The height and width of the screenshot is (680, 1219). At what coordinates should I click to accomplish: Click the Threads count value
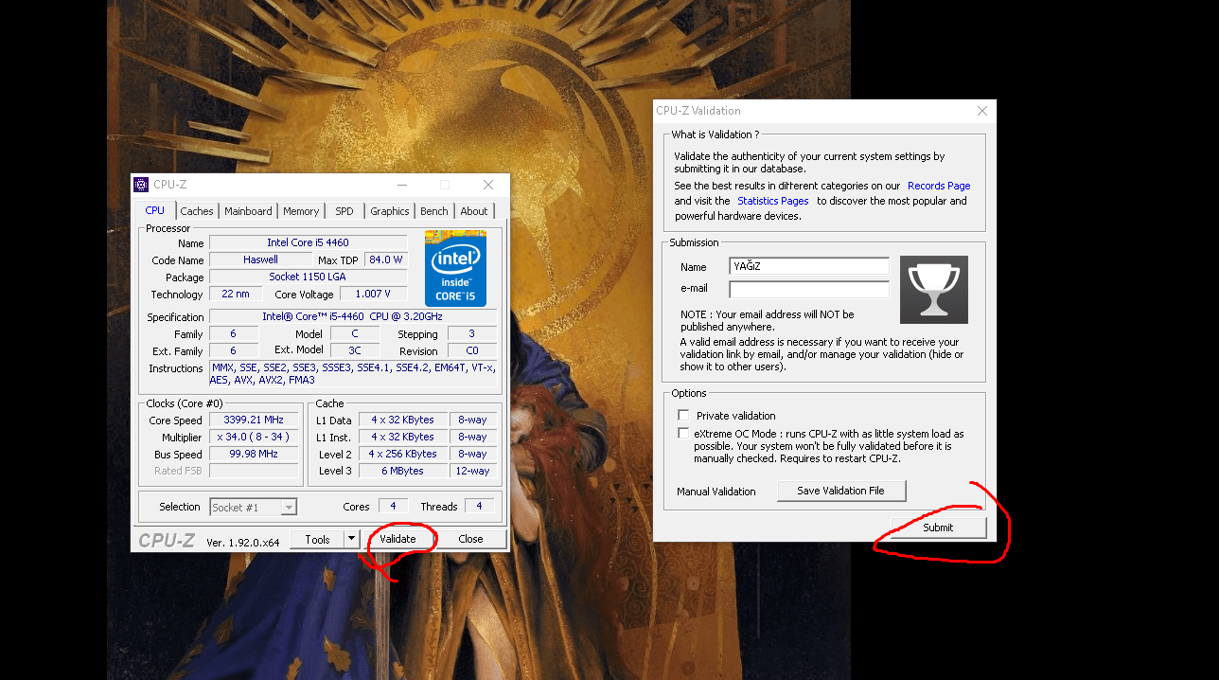[479, 507]
